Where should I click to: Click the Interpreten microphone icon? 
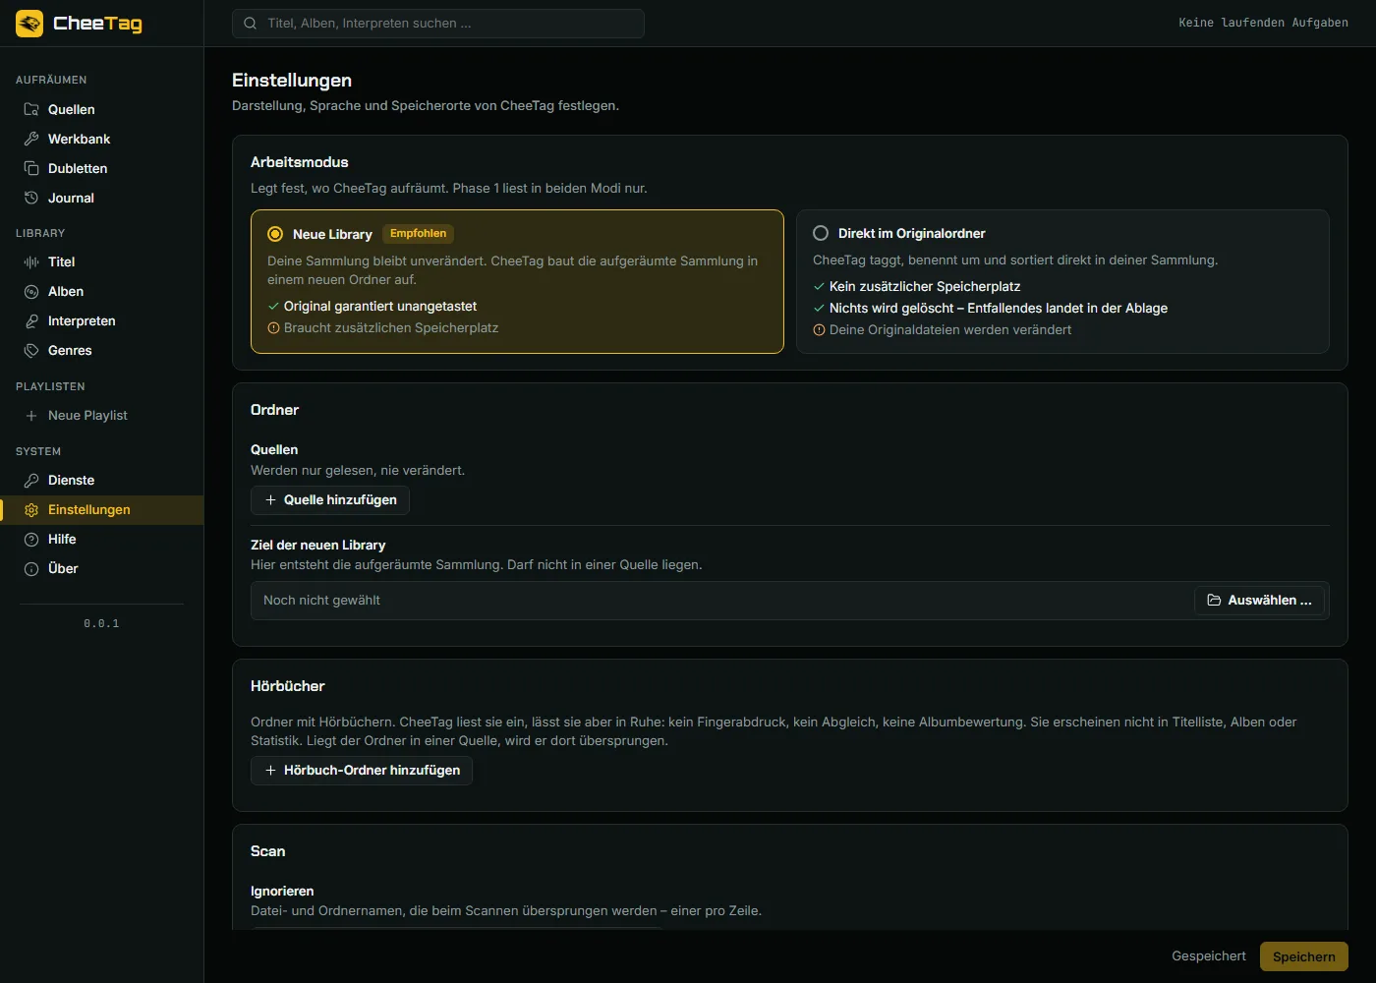coord(31,320)
